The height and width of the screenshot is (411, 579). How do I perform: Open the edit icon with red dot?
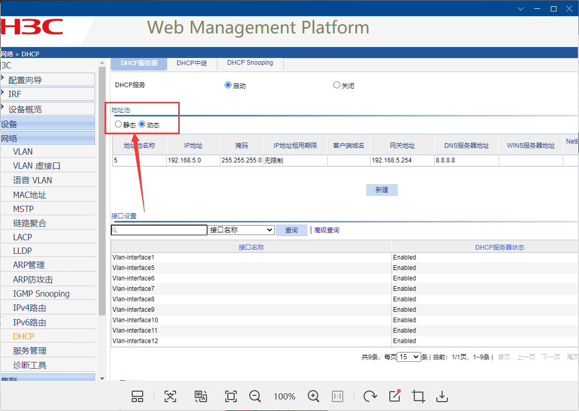pyautogui.click(x=395, y=396)
